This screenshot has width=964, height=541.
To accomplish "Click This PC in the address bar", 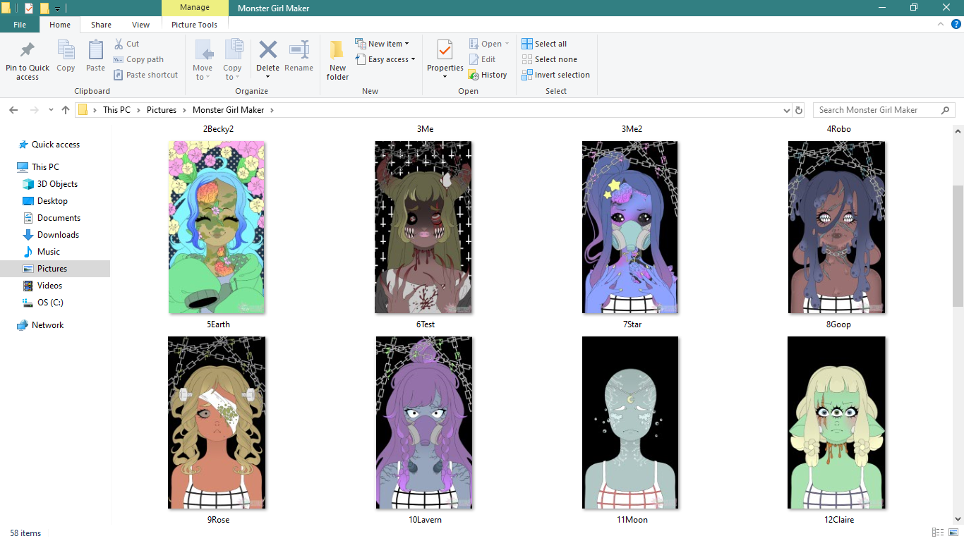I will click(x=116, y=110).
